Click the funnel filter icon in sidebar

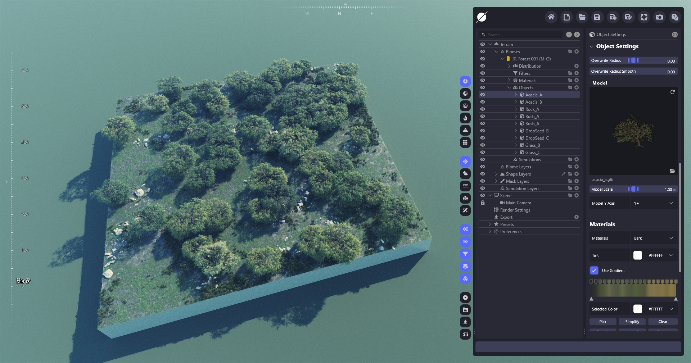click(465, 254)
